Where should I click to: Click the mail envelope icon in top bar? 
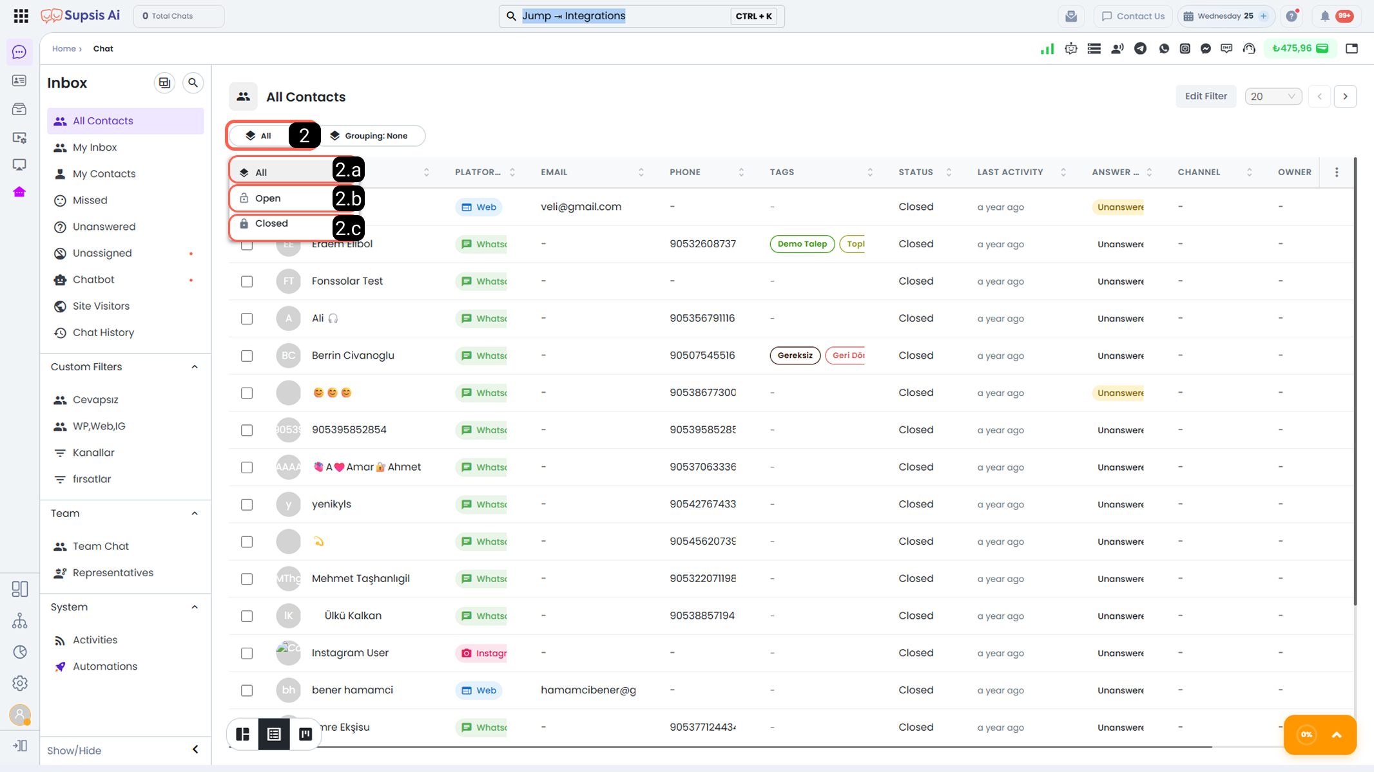tap(1071, 16)
